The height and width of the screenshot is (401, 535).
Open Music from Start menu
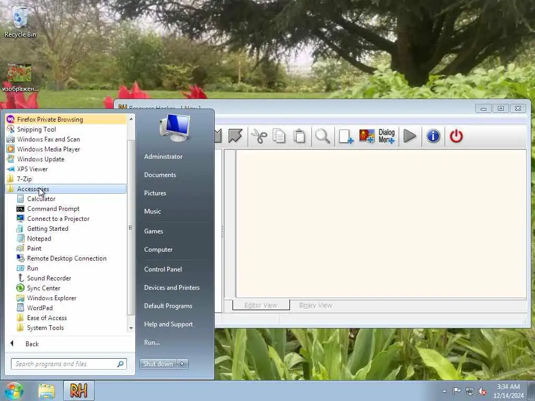[x=153, y=211]
